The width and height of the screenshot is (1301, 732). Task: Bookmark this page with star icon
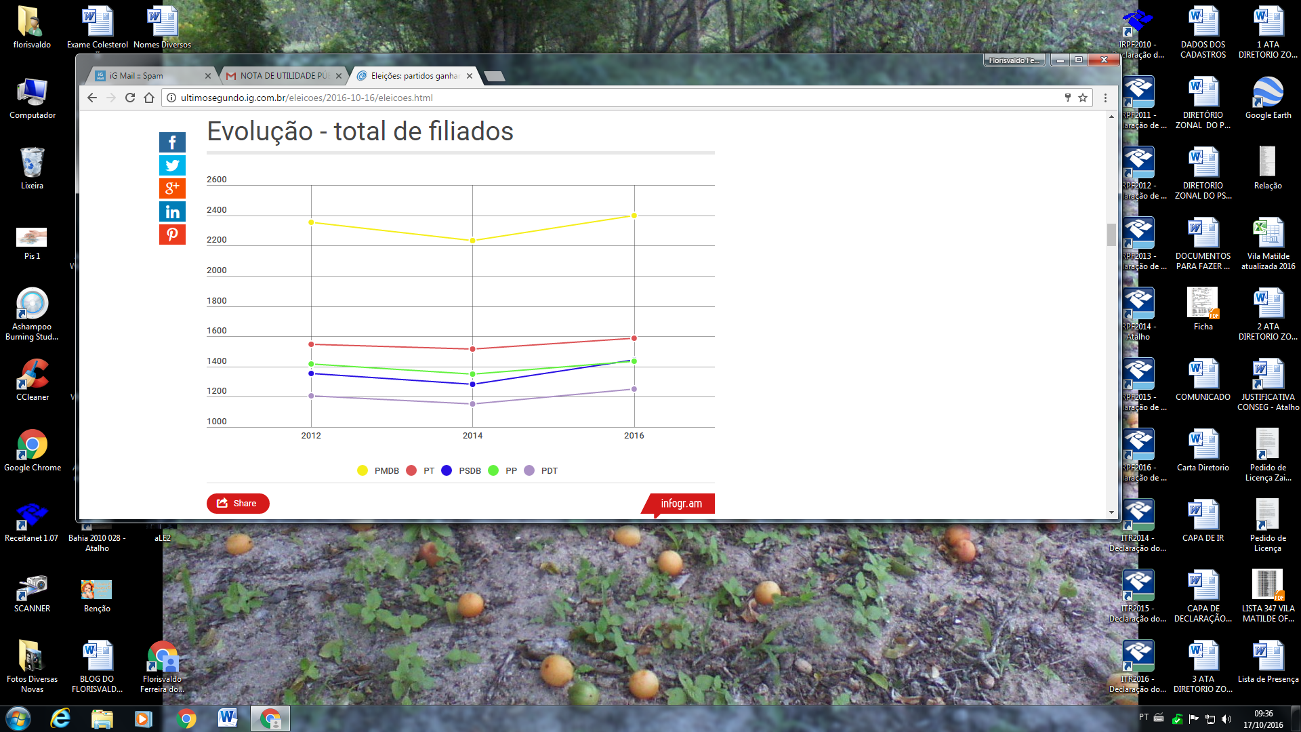[1083, 98]
